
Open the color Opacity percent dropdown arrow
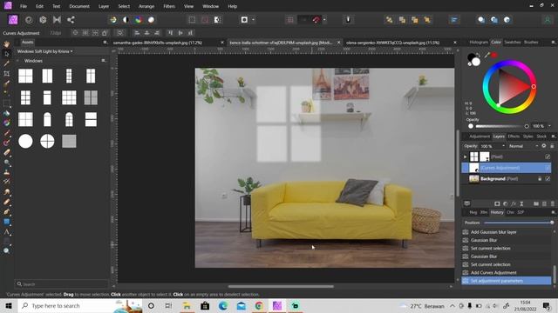[549, 126]
